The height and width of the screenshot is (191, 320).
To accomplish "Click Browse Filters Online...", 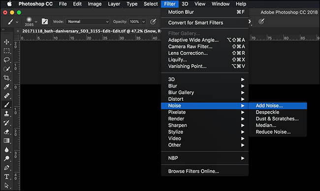I will point(205,171).
